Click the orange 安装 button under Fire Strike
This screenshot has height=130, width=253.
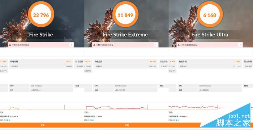pos(42,125)
